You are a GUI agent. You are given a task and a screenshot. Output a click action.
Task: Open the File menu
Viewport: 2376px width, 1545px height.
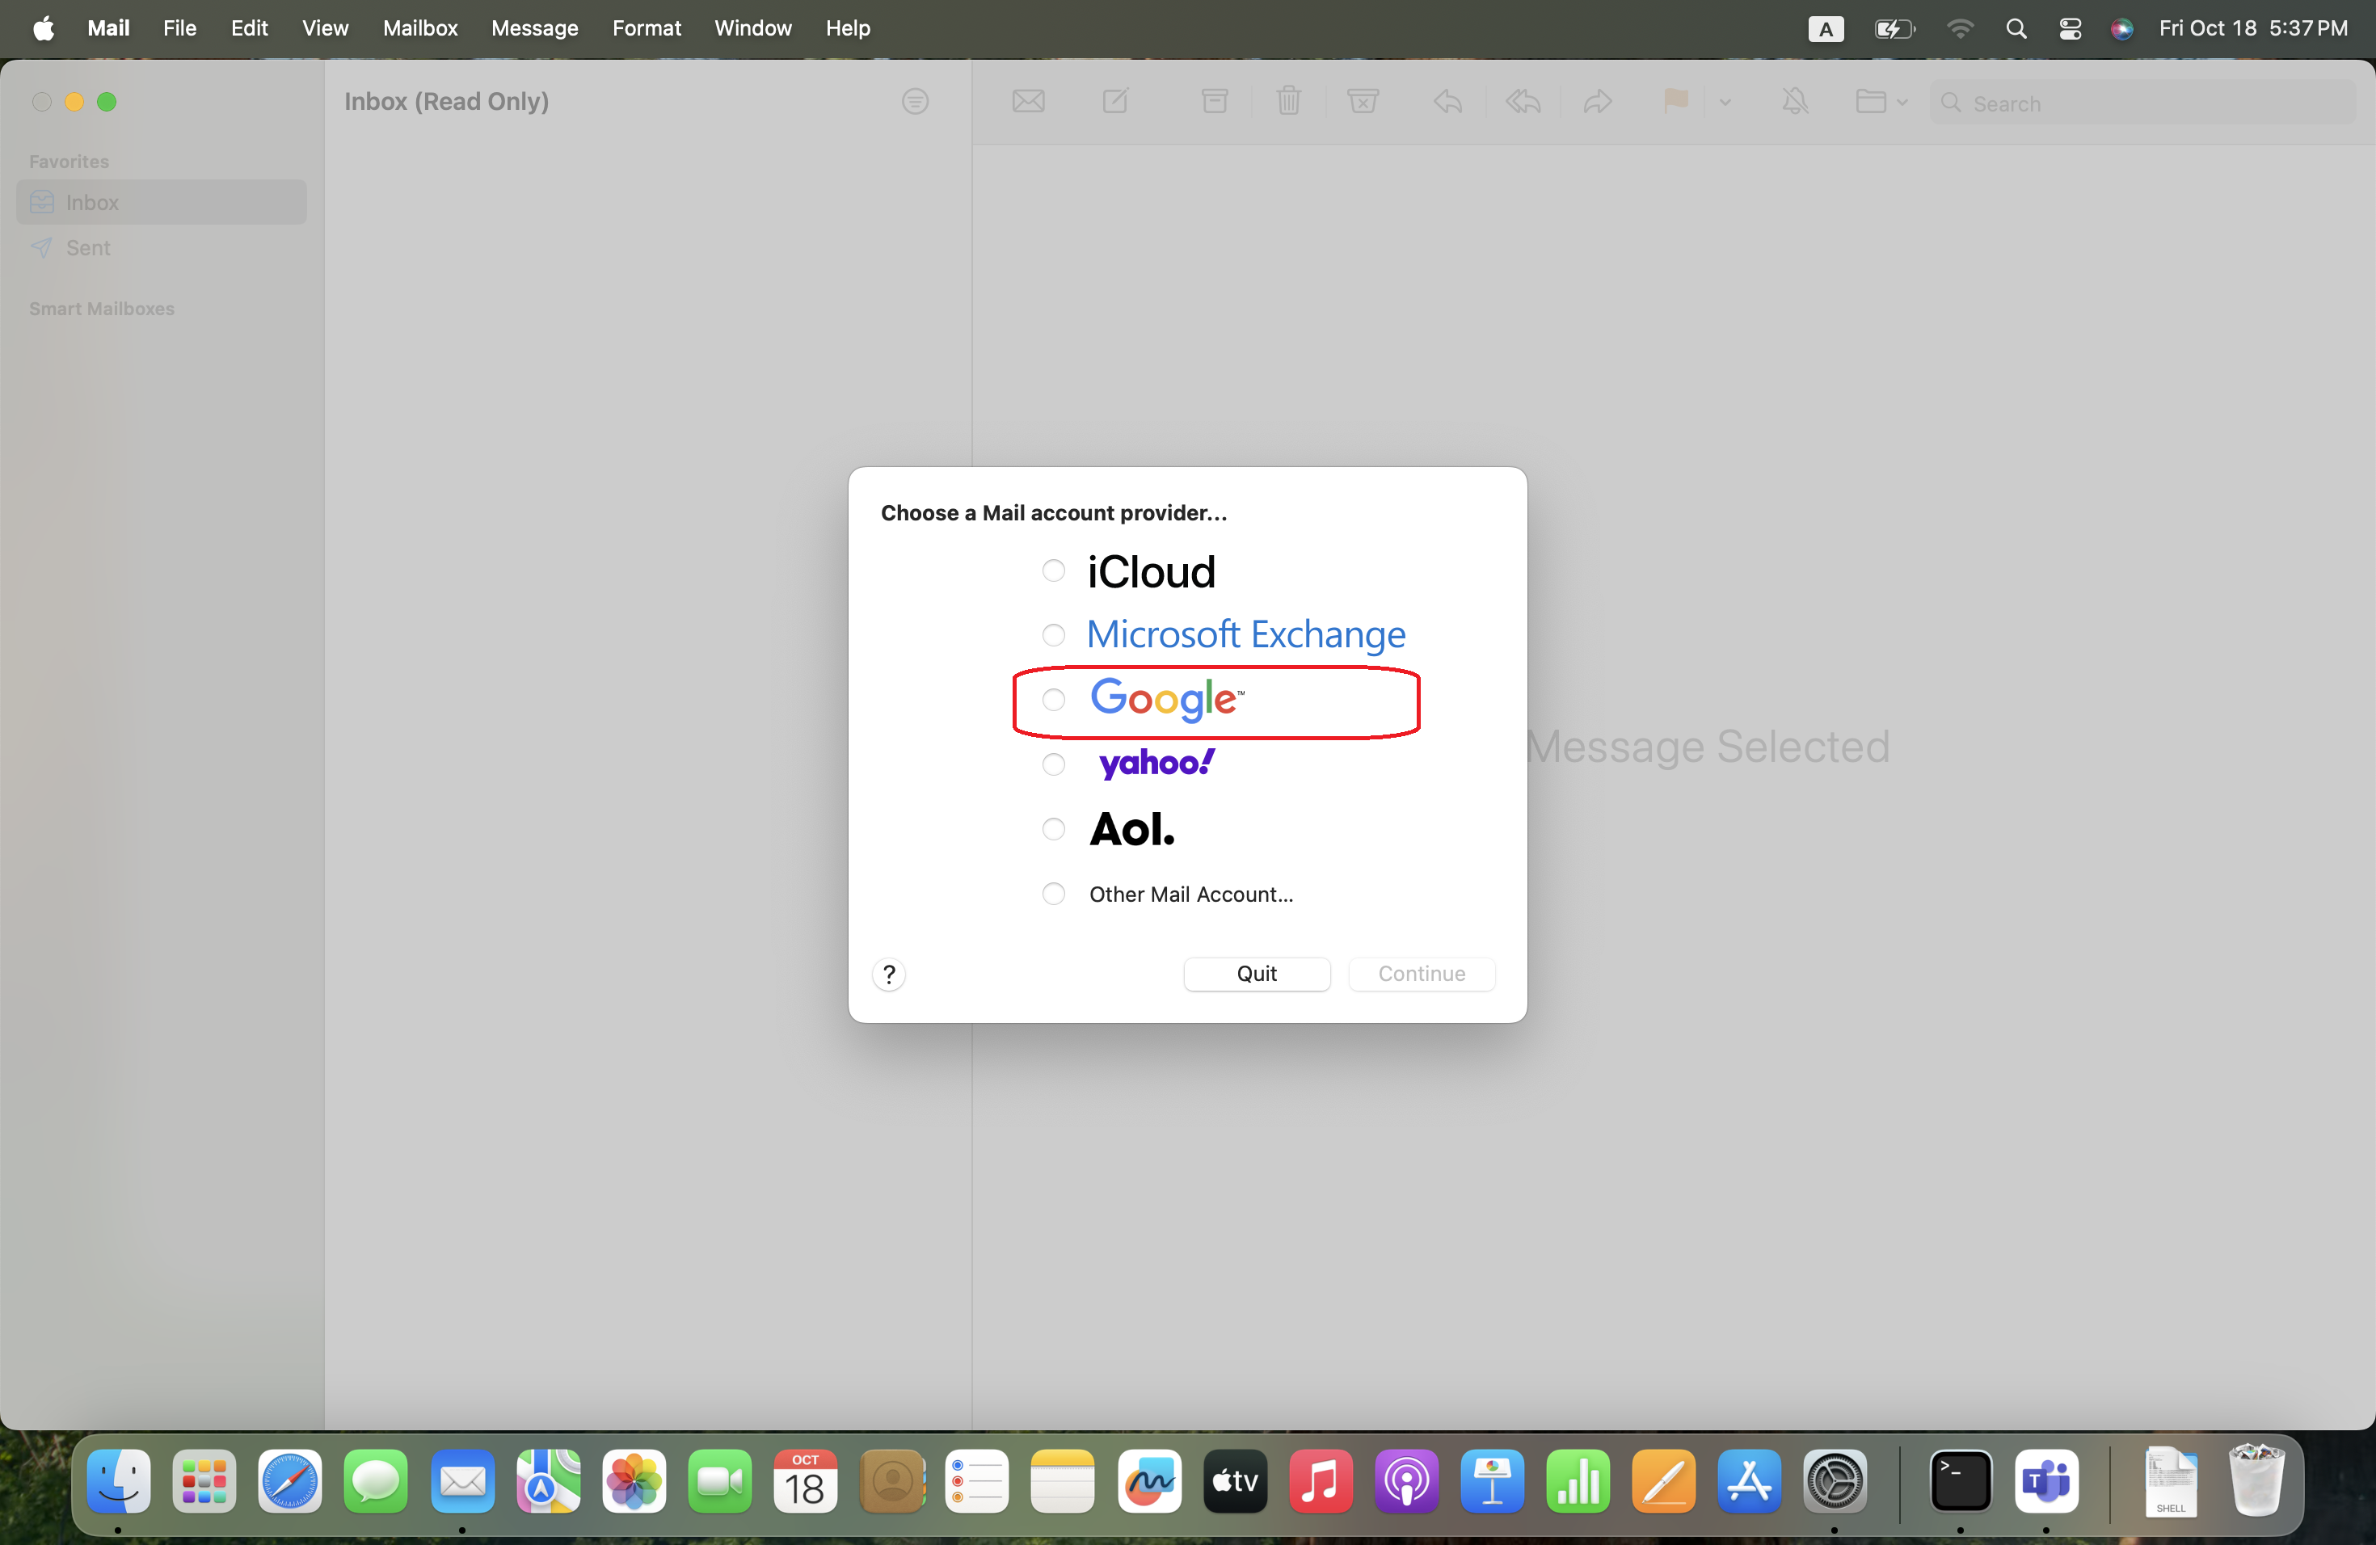pyautogui.click(x=179, y=28)
